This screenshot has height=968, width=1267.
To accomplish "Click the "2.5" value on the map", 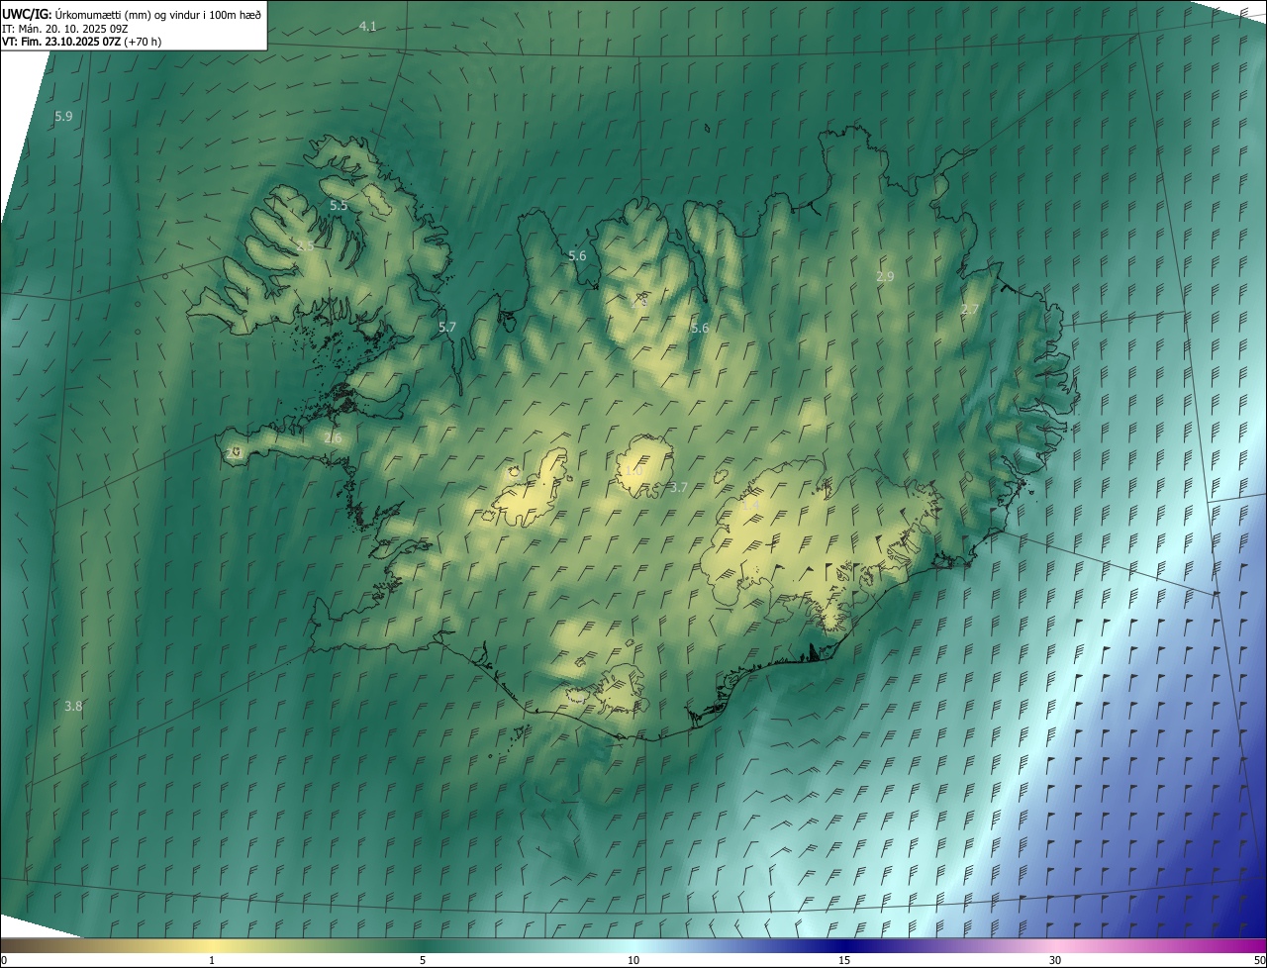I will click(x=305, y=245).
